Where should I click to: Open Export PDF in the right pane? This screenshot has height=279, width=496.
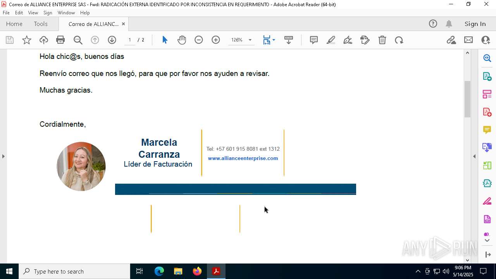point(487,76)
